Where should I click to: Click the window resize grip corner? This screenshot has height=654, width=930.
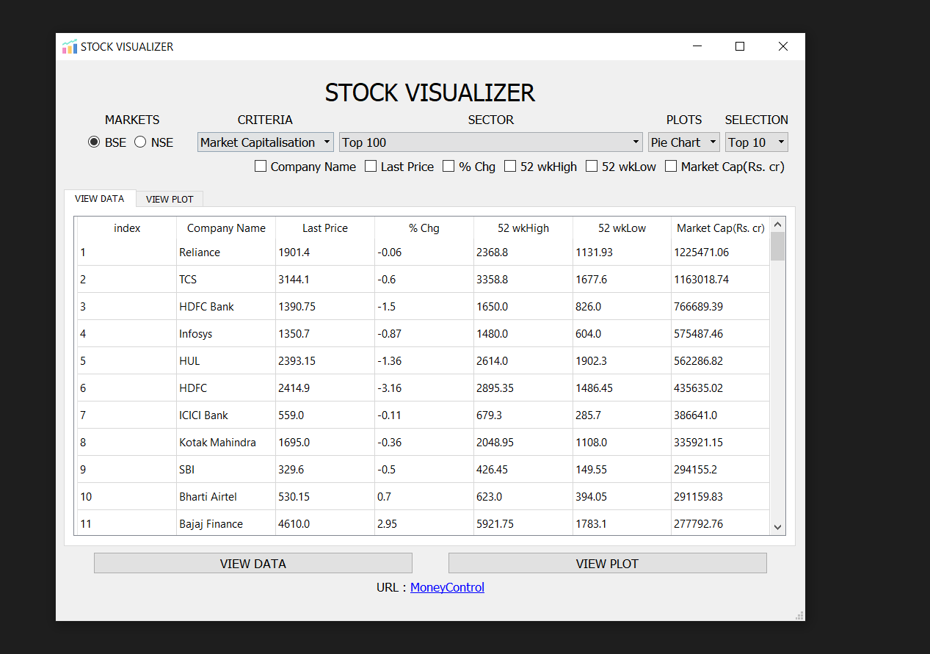coord(799,615)
